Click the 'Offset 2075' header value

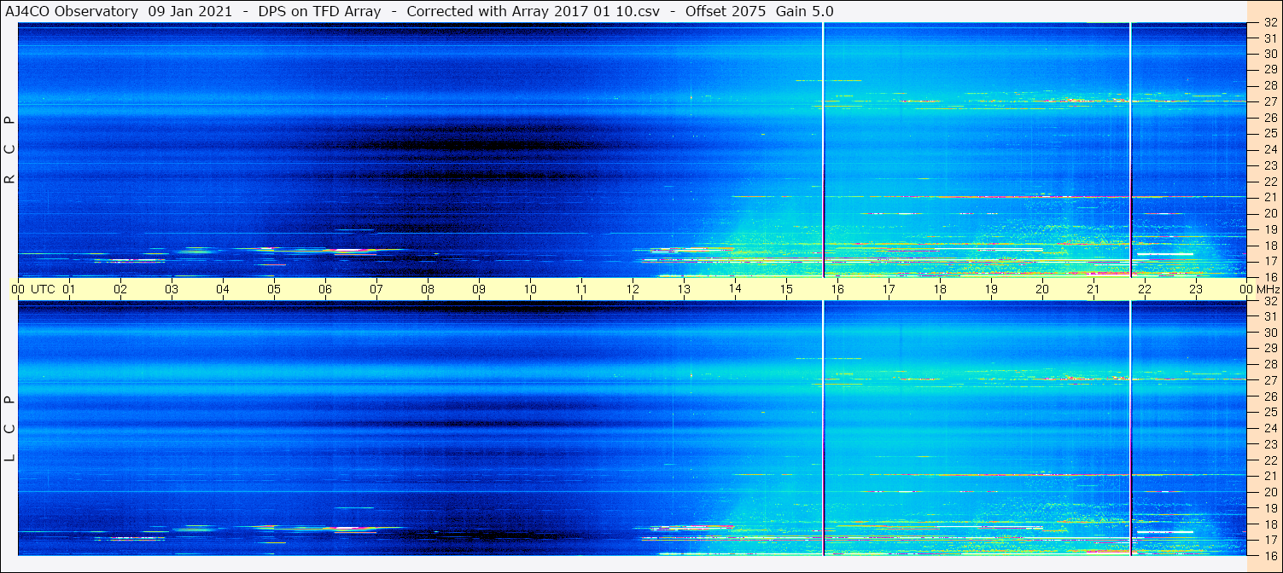(726, 12)
